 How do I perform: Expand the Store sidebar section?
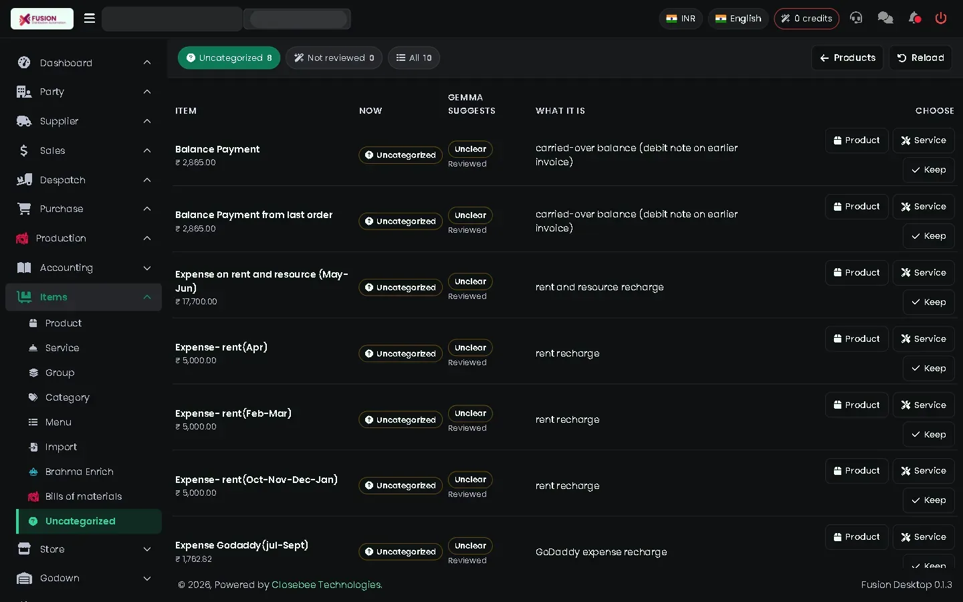(x=84, y=549)
